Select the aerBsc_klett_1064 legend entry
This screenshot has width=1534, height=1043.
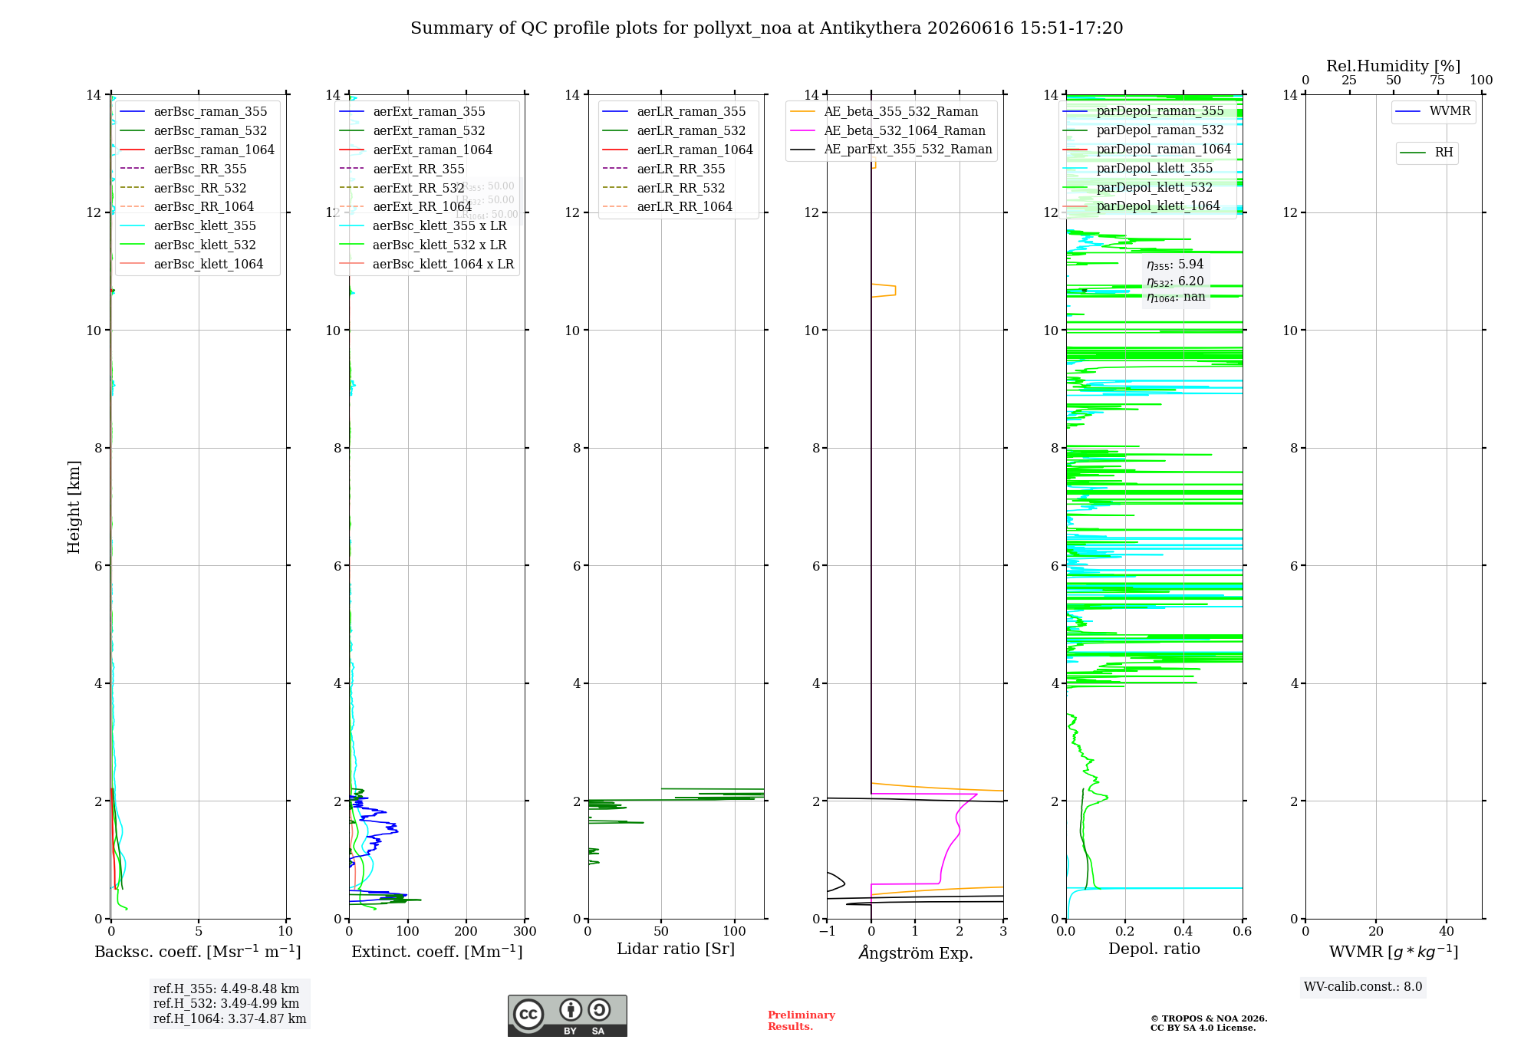pos(192,265)
